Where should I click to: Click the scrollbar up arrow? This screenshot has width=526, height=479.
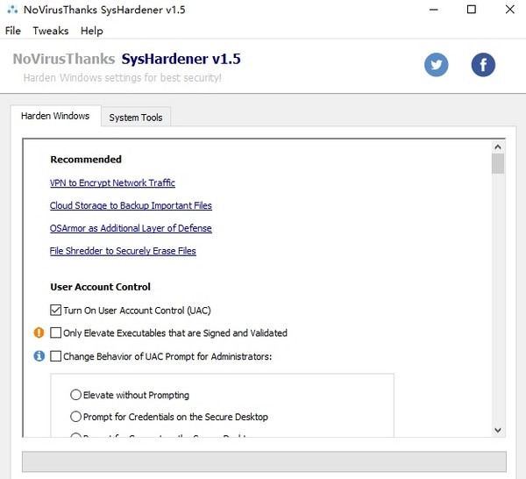click(x=498, y=147)
